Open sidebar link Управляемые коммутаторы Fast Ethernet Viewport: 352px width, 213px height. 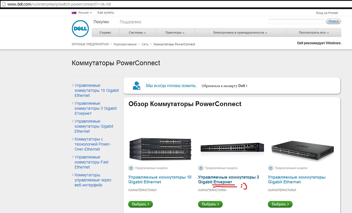91,162
